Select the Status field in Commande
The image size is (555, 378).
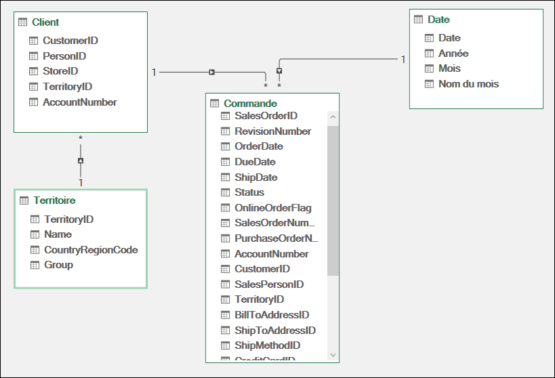249,192
